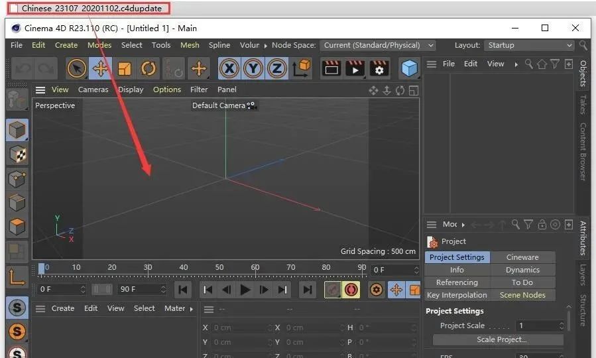Switch to Cineware tab
596x358 pixels.
click(522, 257)
